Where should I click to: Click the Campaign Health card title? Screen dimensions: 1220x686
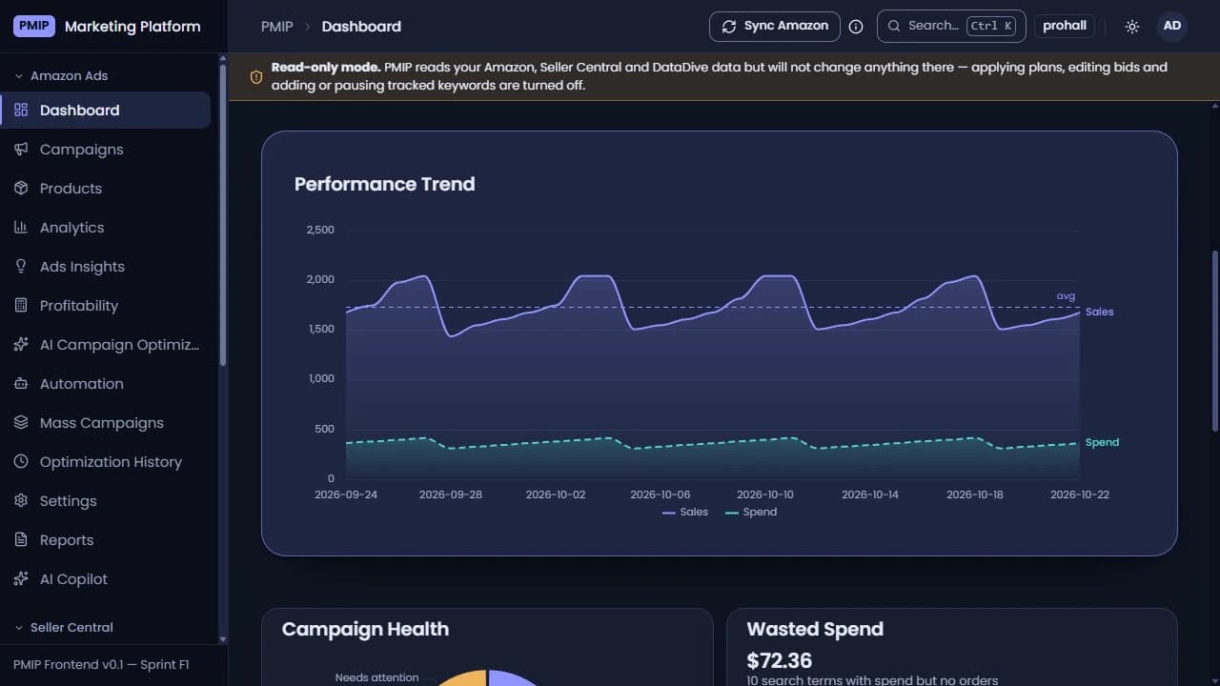pos(365,629)
